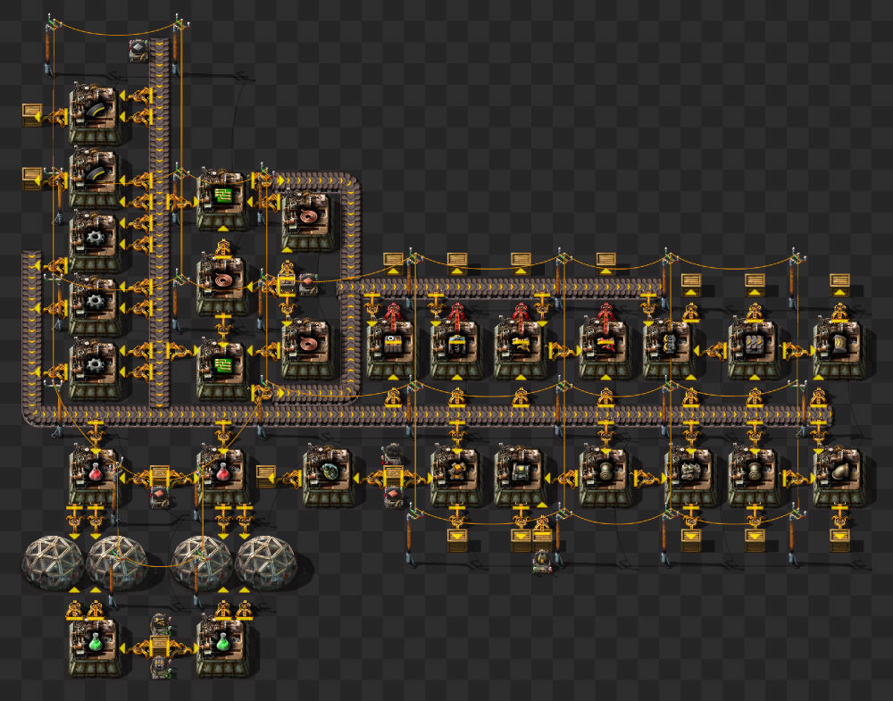Click the constant combinator beside the top belt

(138, 50)
